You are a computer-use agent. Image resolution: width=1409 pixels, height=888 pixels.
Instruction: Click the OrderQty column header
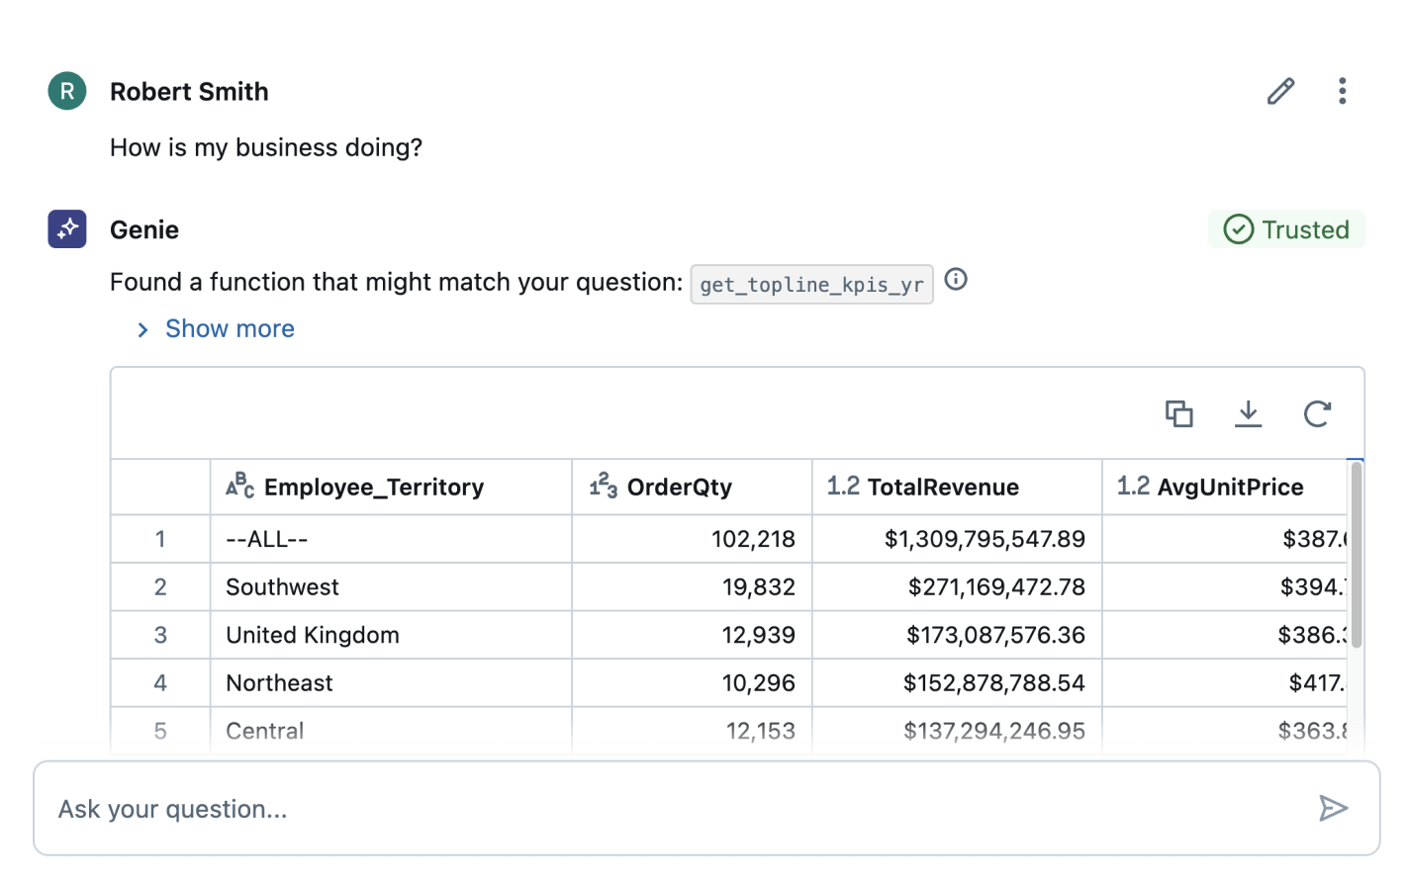coord(680,487)
